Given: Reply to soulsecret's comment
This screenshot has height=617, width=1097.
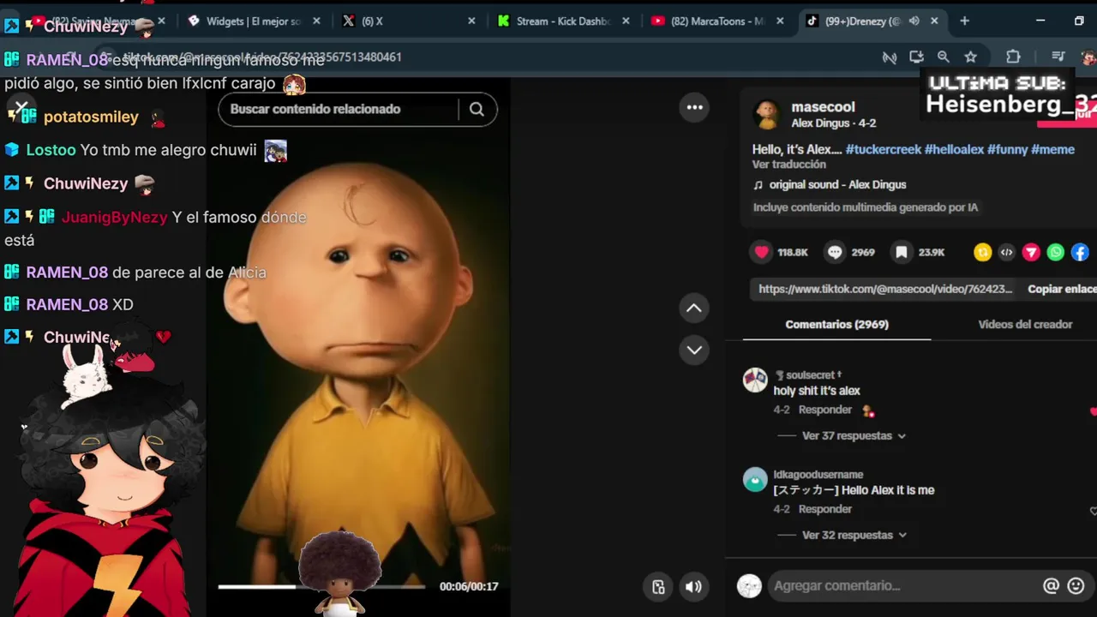Looking at the screenshot, I should click(824, 410).
